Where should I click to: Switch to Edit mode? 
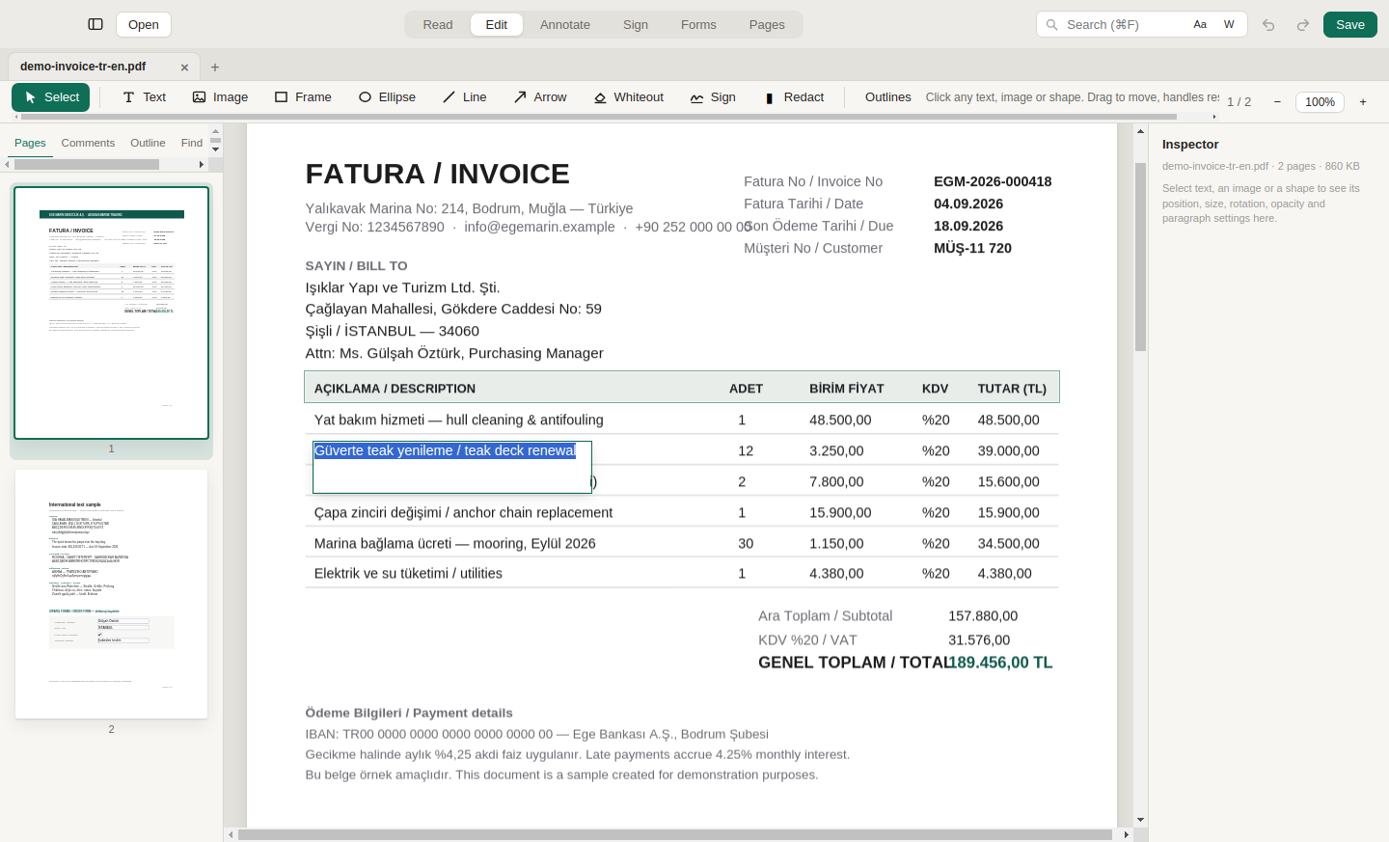pyautogui.click(x=497, y=25)
